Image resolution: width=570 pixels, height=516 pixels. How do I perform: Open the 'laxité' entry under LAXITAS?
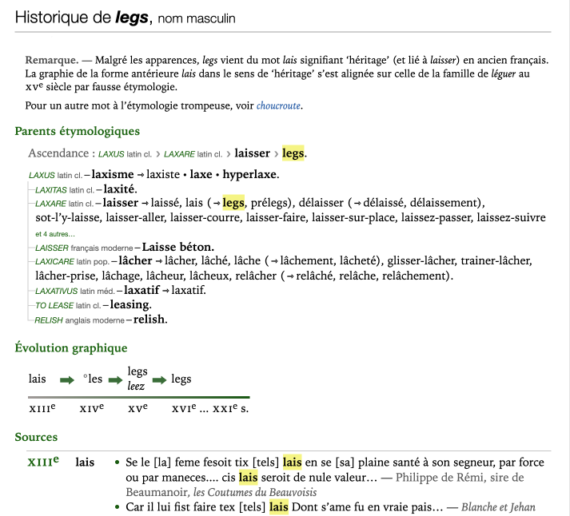tap(121, 189)
